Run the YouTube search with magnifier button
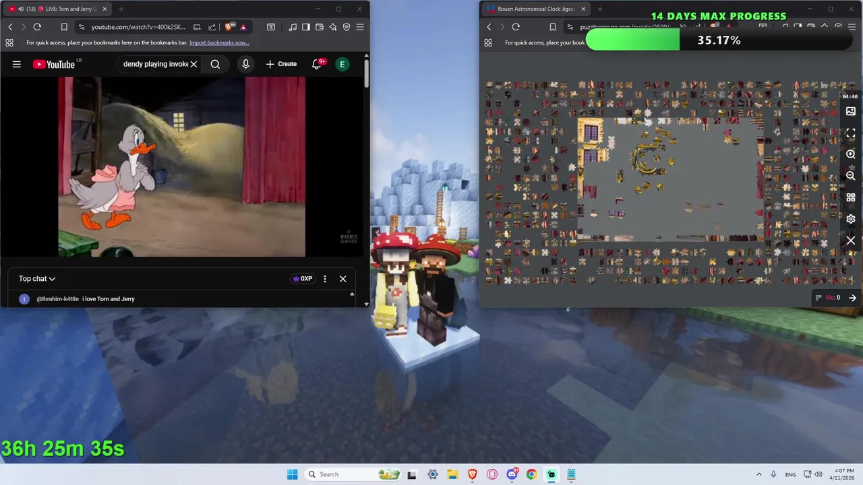The height and width of the screenshot is (485, 863). click(x=215, y=64)
